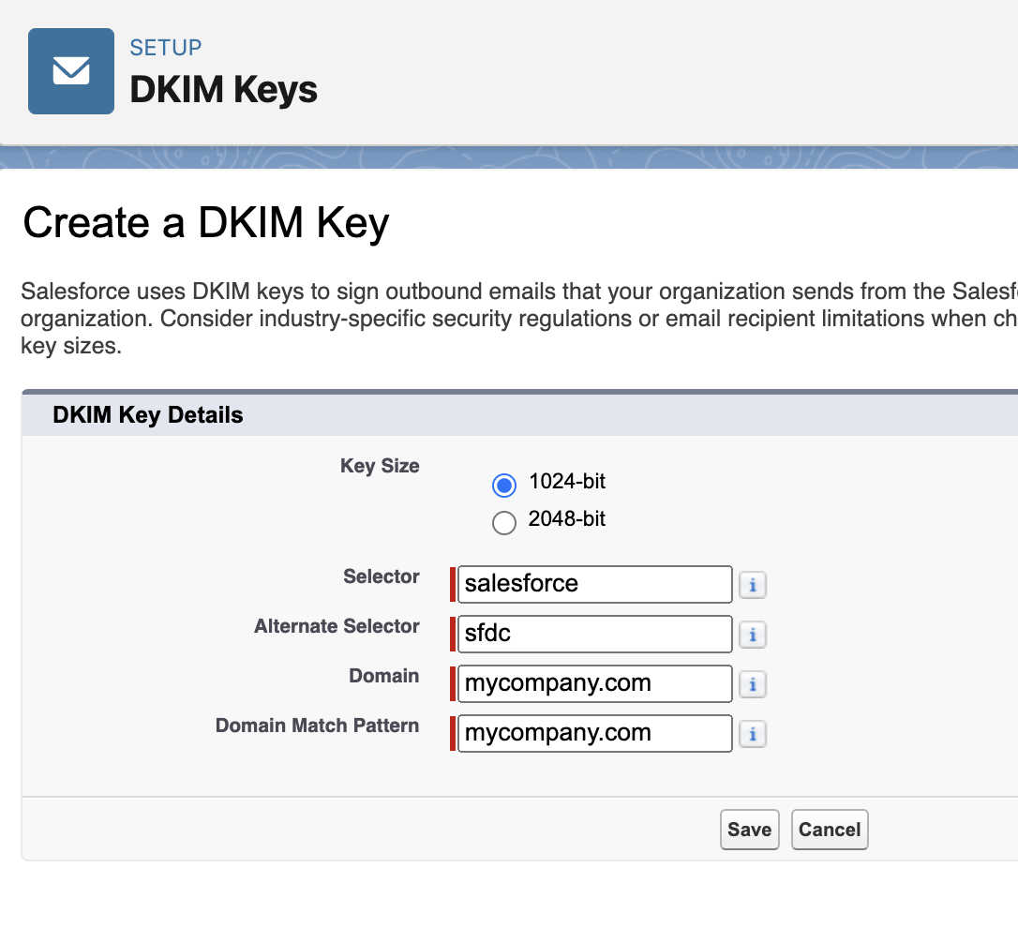Click the Domain Match Pattern label
The image size is (1018, 943).
tap(317, 725)
